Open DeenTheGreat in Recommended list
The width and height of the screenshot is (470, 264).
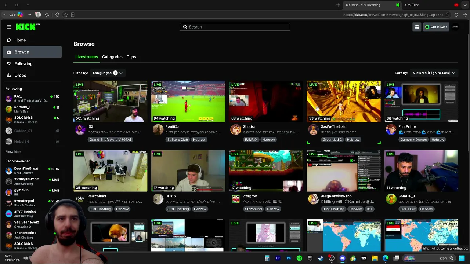click(x=32, y=170)
